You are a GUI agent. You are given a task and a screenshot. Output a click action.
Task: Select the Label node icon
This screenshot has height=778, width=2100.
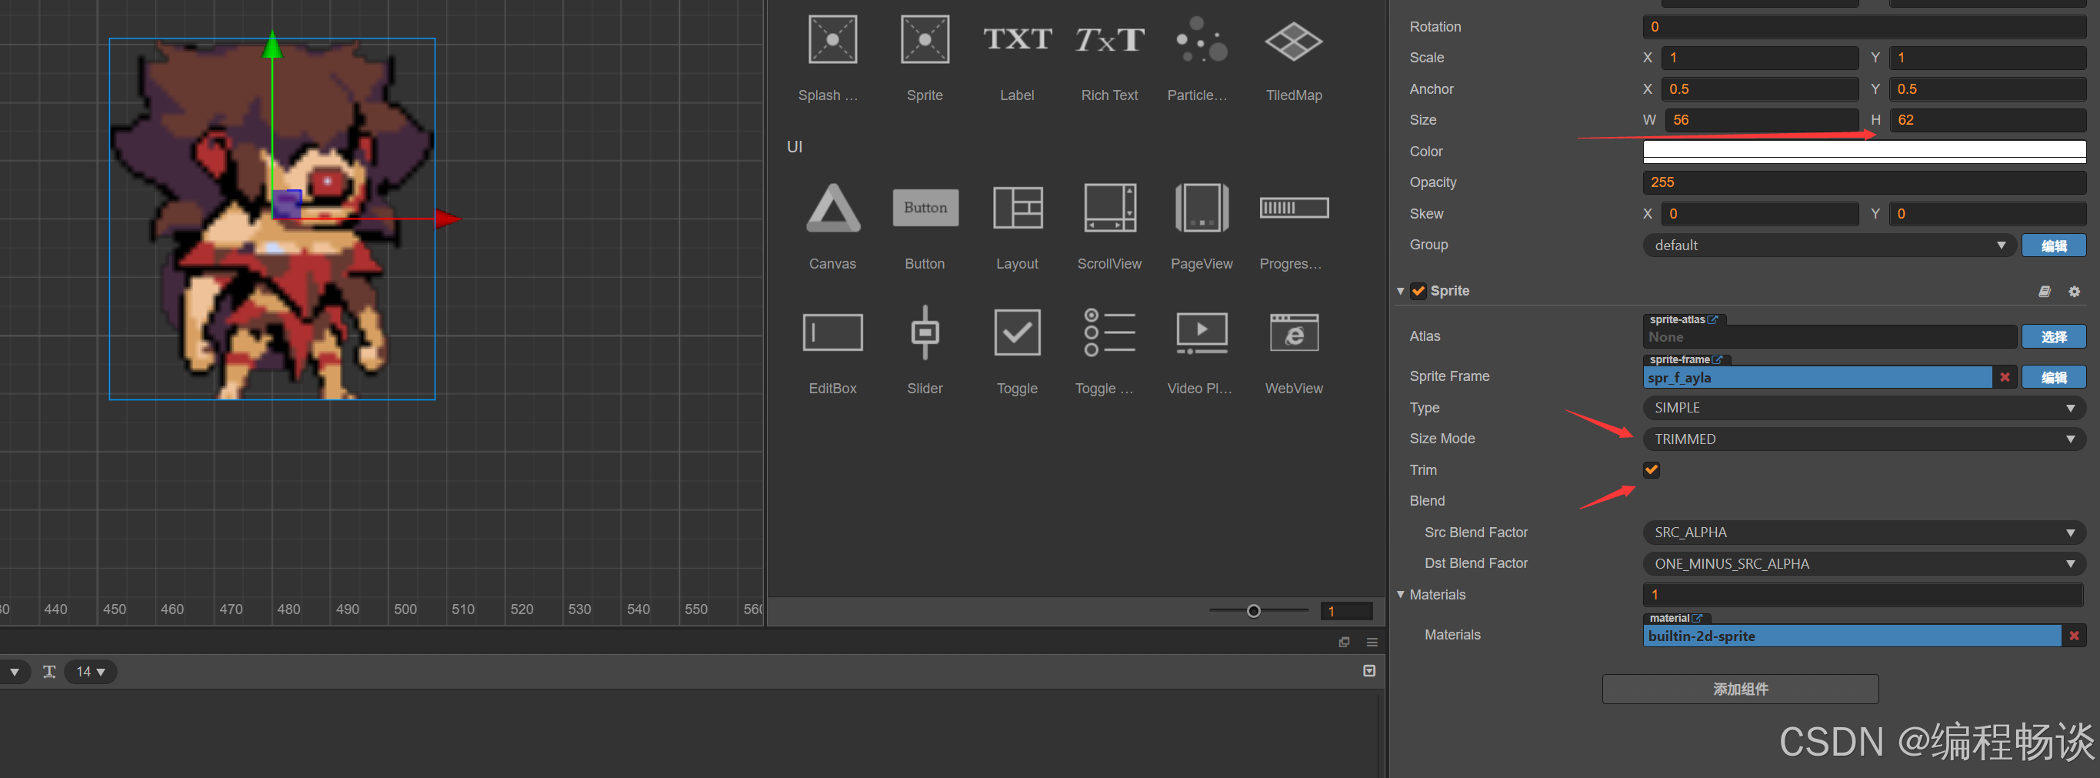1017,39
